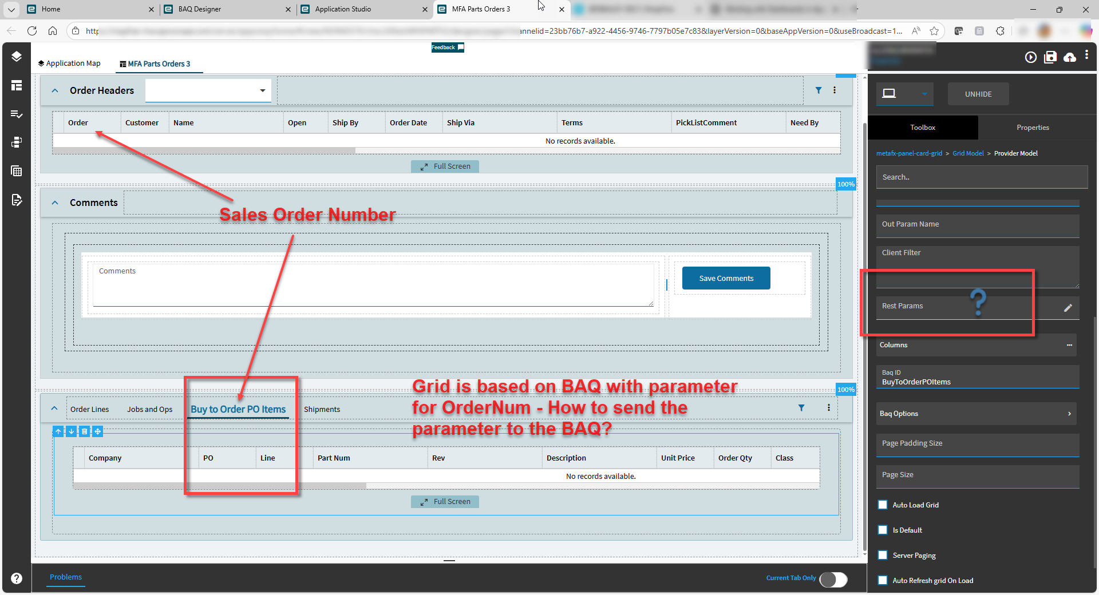Collapse the Order Headers panel
This screenshot has width=1099, height=595.
click(55, 90)
